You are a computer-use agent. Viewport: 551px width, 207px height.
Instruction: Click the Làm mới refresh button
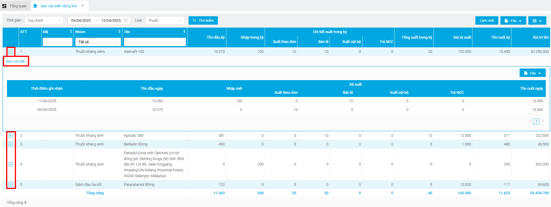tap(487, 21)
